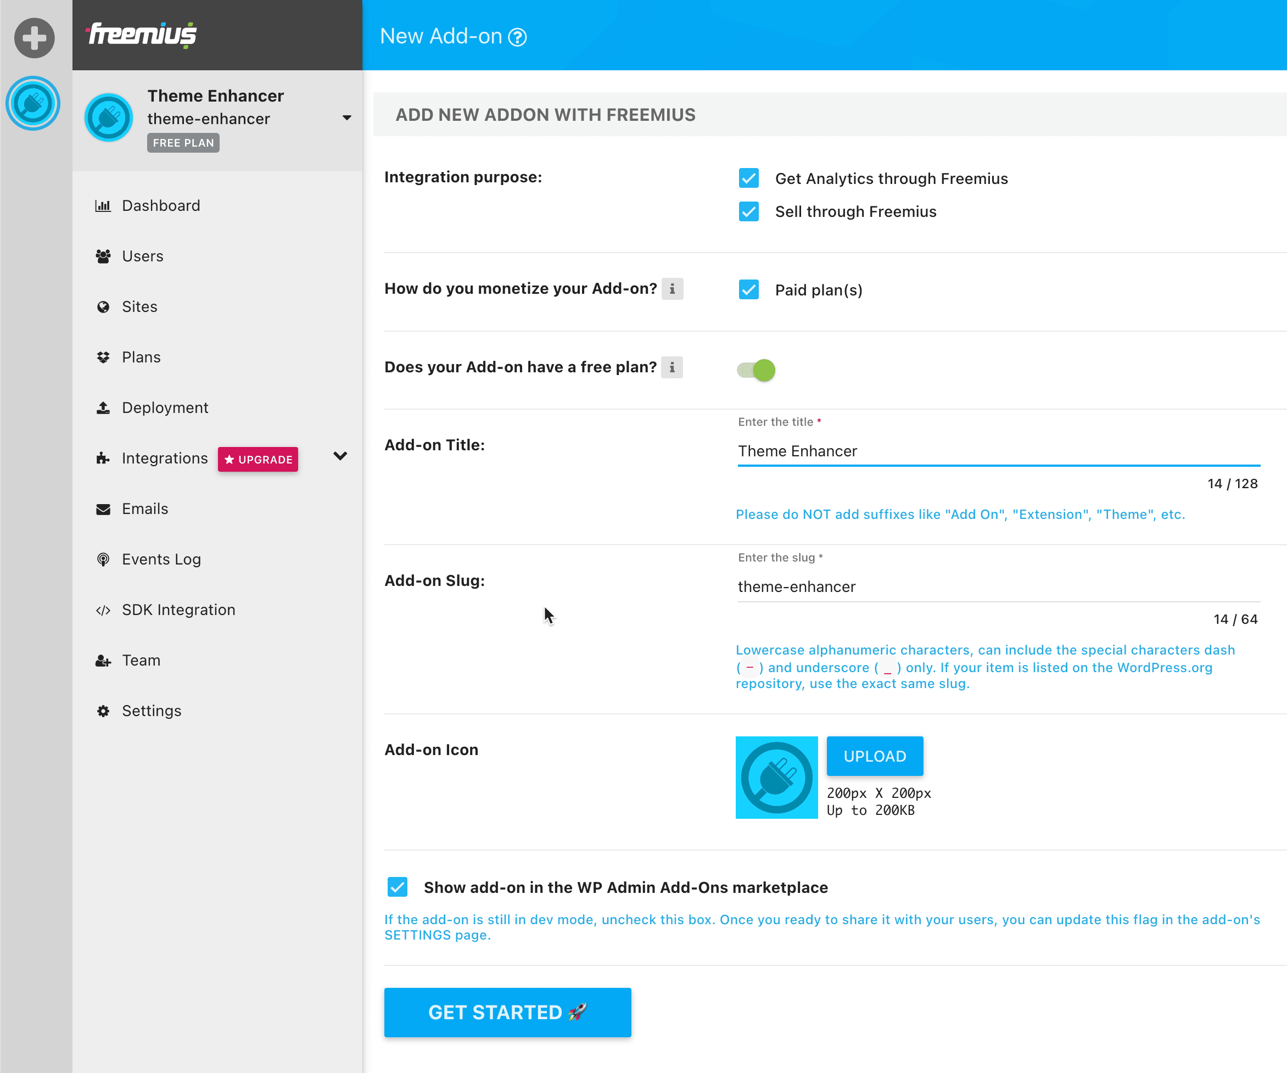1287x1073 pixels.
Task: Click the "theme-enhancer" slug under product name
Action: [209, 119]
